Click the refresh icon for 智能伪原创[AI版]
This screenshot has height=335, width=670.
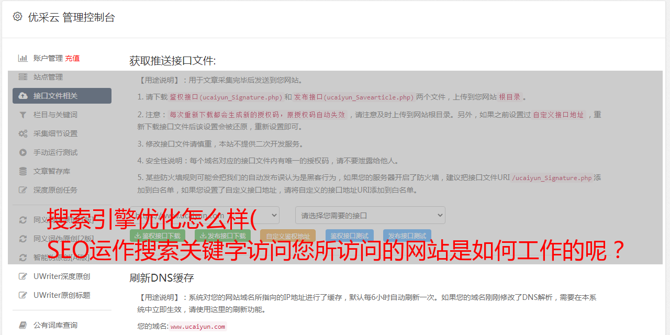tap(23, 258)
